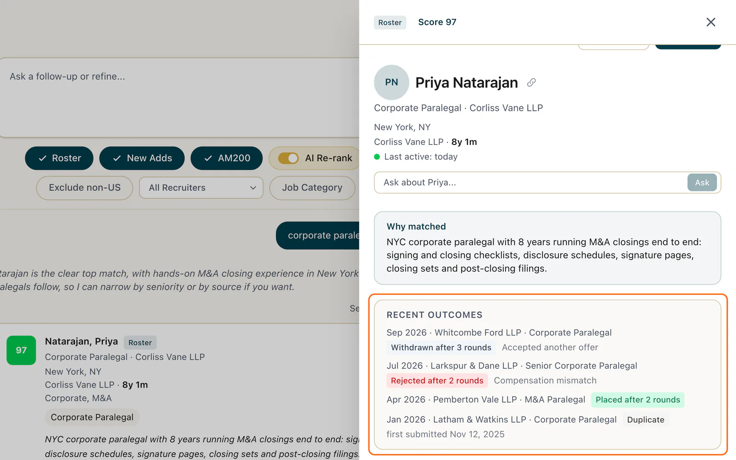The height and width of the screenshot is (460, 736).
Task: Click the corporate paralegal query bubble
Action: pyautogui.click(x=318, y=236)
